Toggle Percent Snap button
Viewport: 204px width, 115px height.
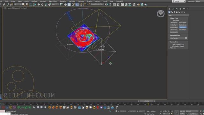[81, 4]
